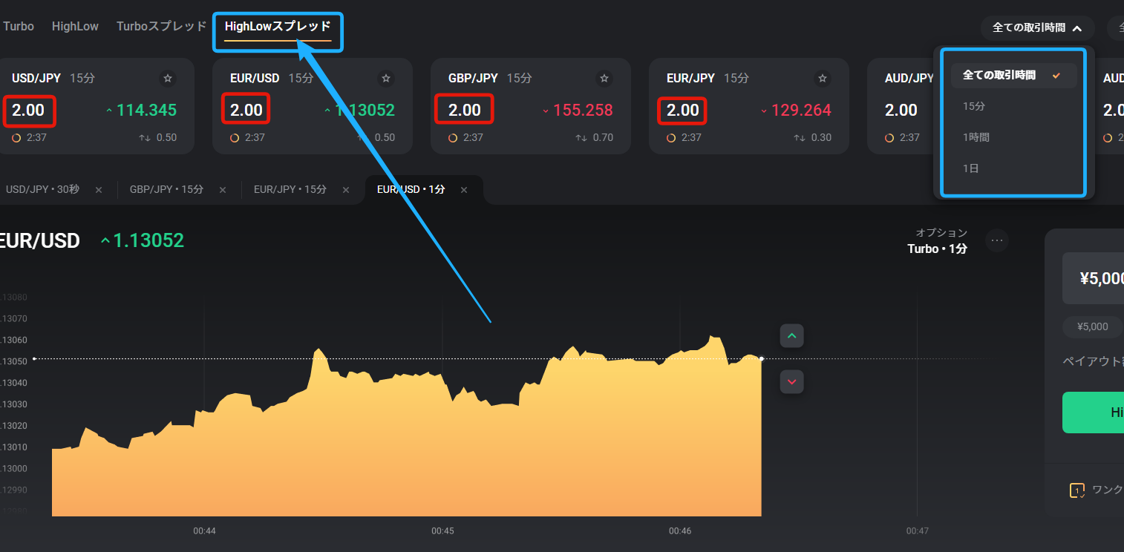Screen dimensions: 1124x552
Task: Click the EUR/USD card timer icon
Action: 235,138
